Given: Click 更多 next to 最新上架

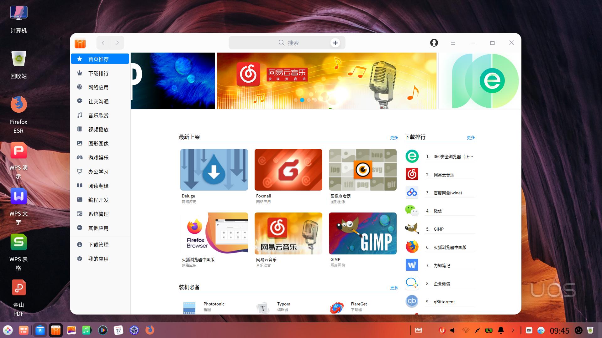Looking at the screenshot, I should click(393, 137).
